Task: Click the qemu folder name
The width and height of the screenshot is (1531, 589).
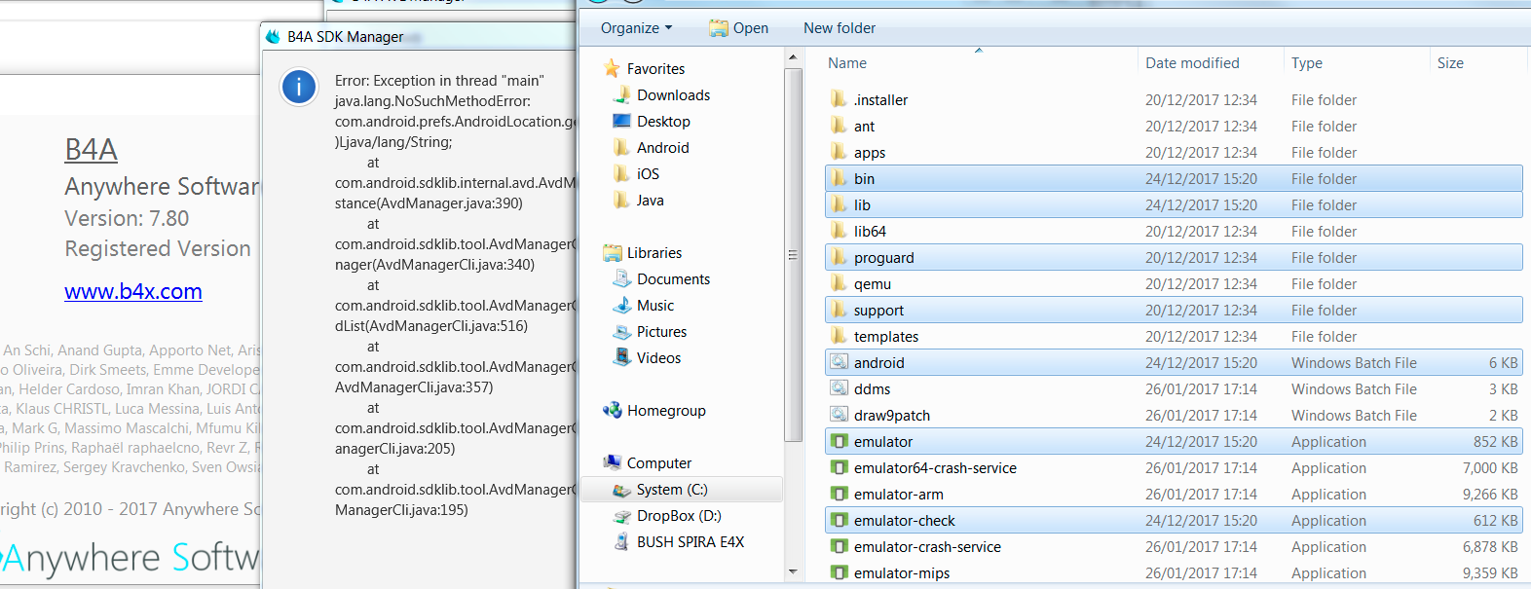Action: [x=873, y=283]
